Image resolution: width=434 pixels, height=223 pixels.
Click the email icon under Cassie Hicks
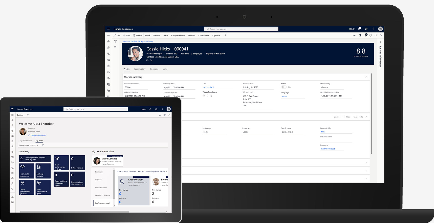147,60
